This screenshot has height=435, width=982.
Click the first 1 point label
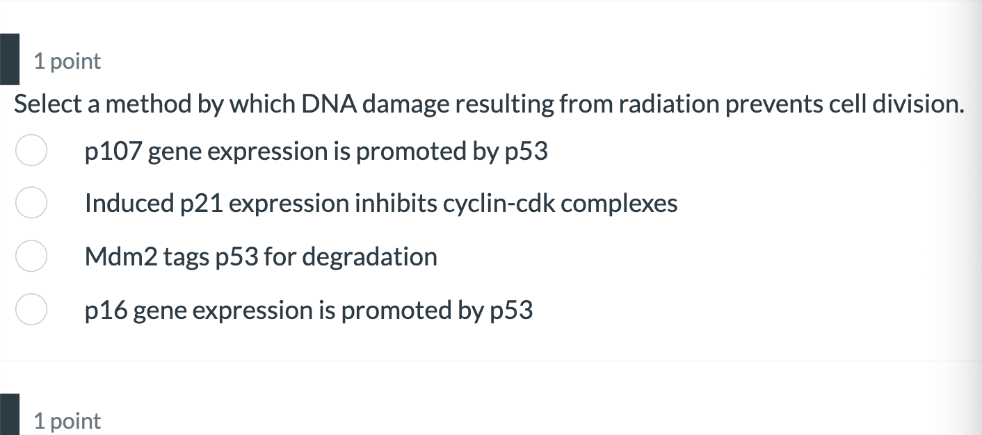tap(67, 61)
